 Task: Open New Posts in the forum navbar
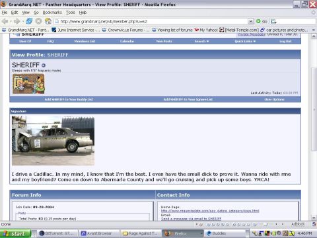pos(164,41)
